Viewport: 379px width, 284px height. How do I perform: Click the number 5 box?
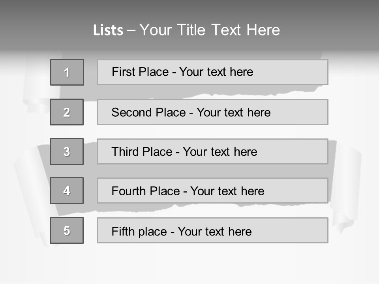(x=67, y=230)
